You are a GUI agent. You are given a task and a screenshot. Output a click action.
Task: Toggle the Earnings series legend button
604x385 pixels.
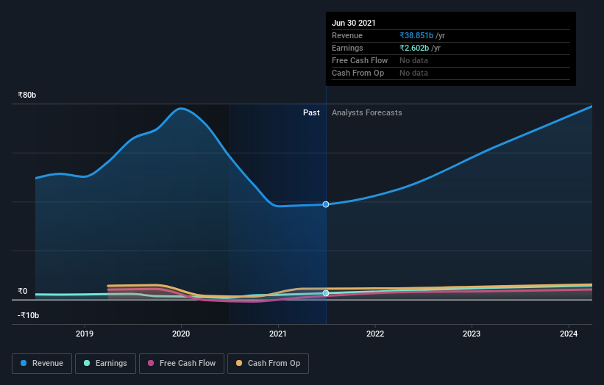(x=105, y=364)
